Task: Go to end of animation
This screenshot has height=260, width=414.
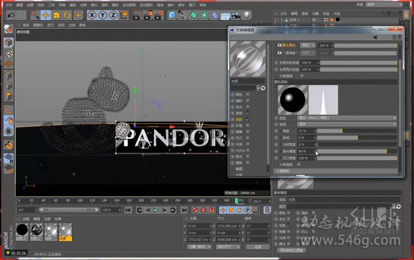Action: pos(184,210)
